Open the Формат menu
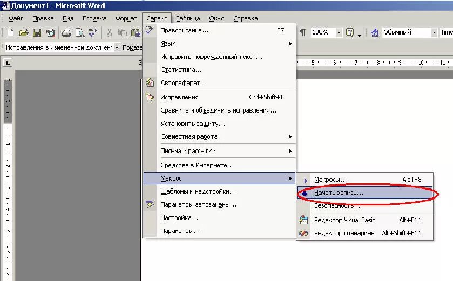 (x=126, y=18)
